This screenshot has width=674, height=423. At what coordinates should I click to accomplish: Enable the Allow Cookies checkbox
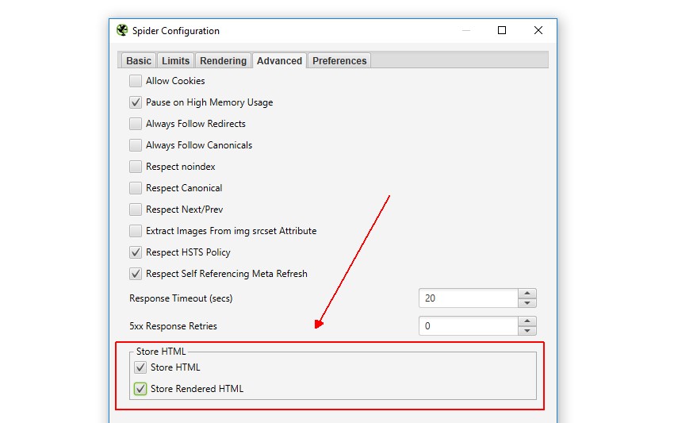[x=136, y=81]
